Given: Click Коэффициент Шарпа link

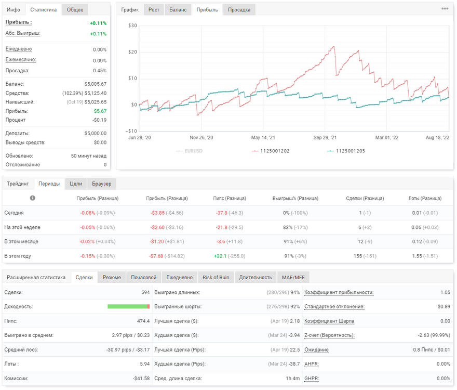Looking at the screenshot, I should pos(329,321).
